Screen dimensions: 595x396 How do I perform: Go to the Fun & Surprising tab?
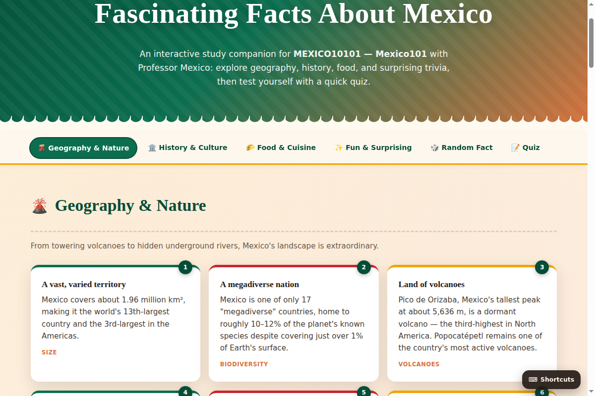click(x=373, y=148)
